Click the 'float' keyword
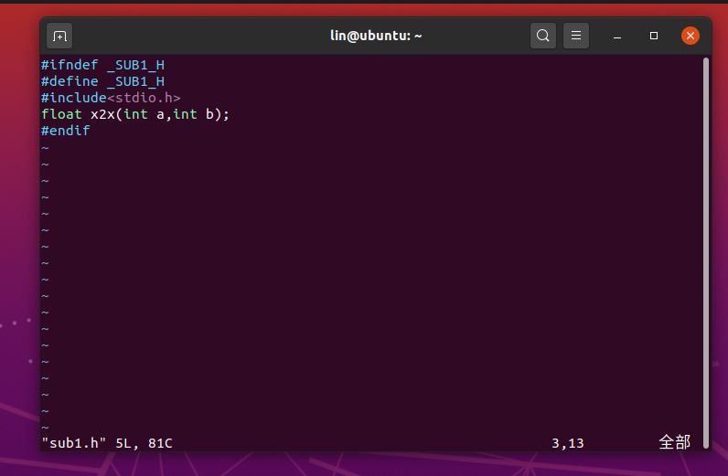Image resolution: width=728 pixels, height=476 pixels. pyautogui.click(x=61, y=114)
